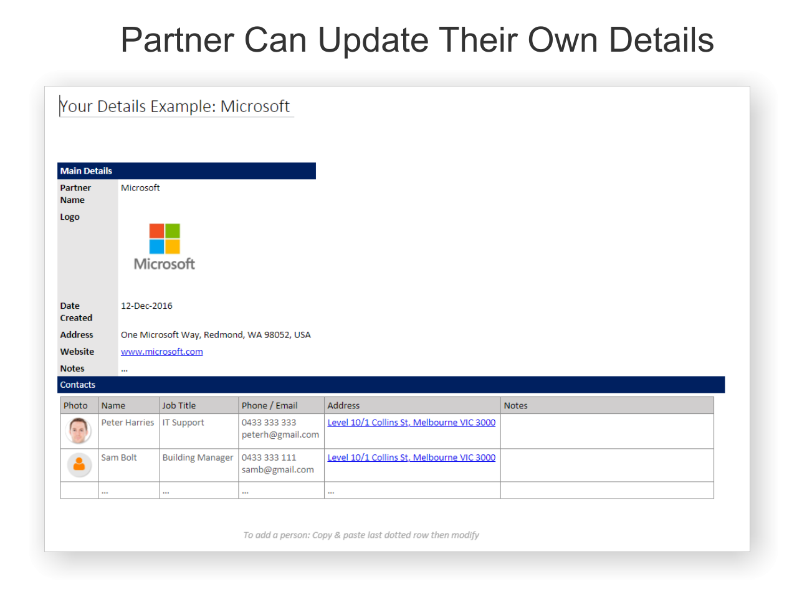
Task: Select the job title 'IT Support'
Action: pyautogui.click(x=183, y=423)
